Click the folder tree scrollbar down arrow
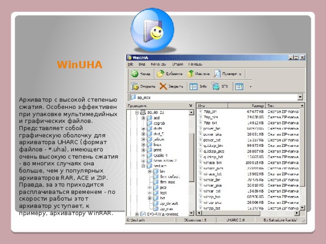 pyautogui.click(x=192, y=213)
